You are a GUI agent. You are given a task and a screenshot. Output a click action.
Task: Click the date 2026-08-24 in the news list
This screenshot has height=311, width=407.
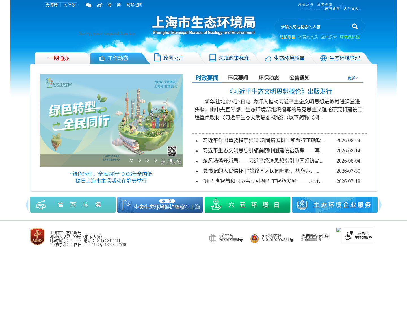348,141
